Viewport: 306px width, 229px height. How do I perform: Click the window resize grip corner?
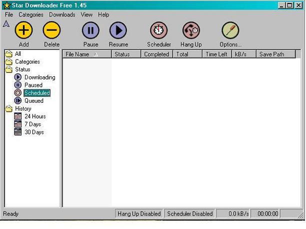pos(300,215)
